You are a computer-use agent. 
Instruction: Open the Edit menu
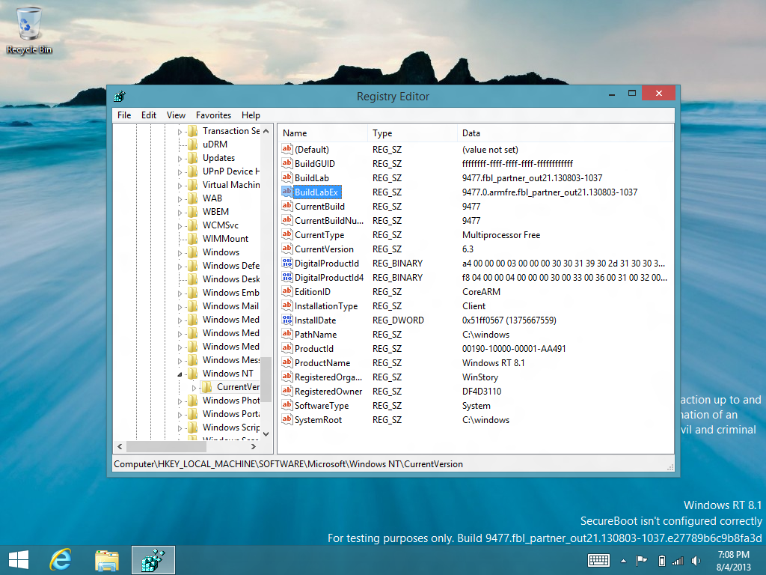pos(149,115)
